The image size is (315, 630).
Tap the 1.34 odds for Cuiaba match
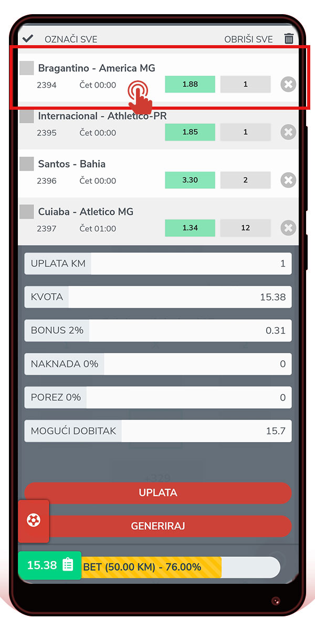[190, 228]
